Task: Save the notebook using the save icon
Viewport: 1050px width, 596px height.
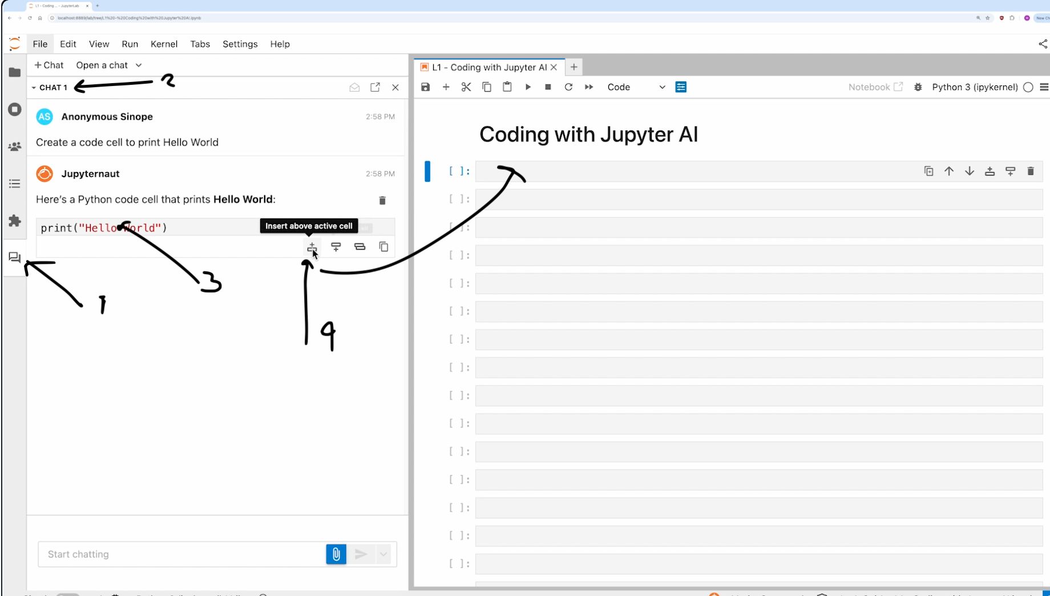Action: coord(425,87)
